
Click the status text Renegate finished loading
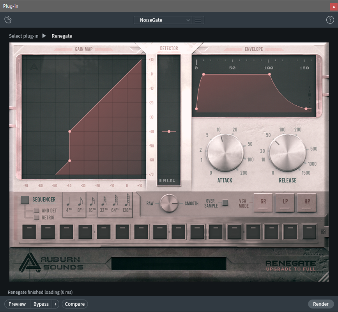pos(40,292)
